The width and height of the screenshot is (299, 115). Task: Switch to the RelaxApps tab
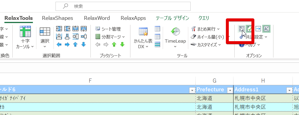(x=133, y=18)
